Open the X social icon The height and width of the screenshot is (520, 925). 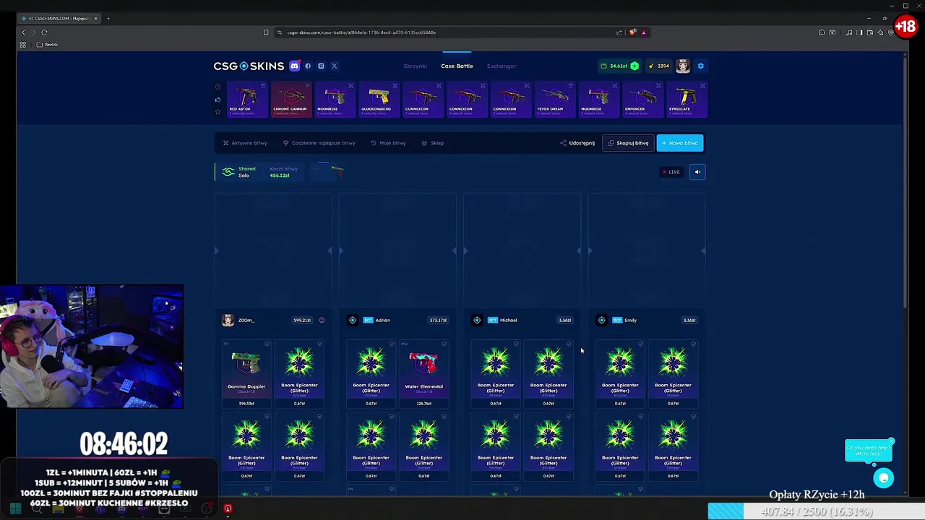point(334,66)
